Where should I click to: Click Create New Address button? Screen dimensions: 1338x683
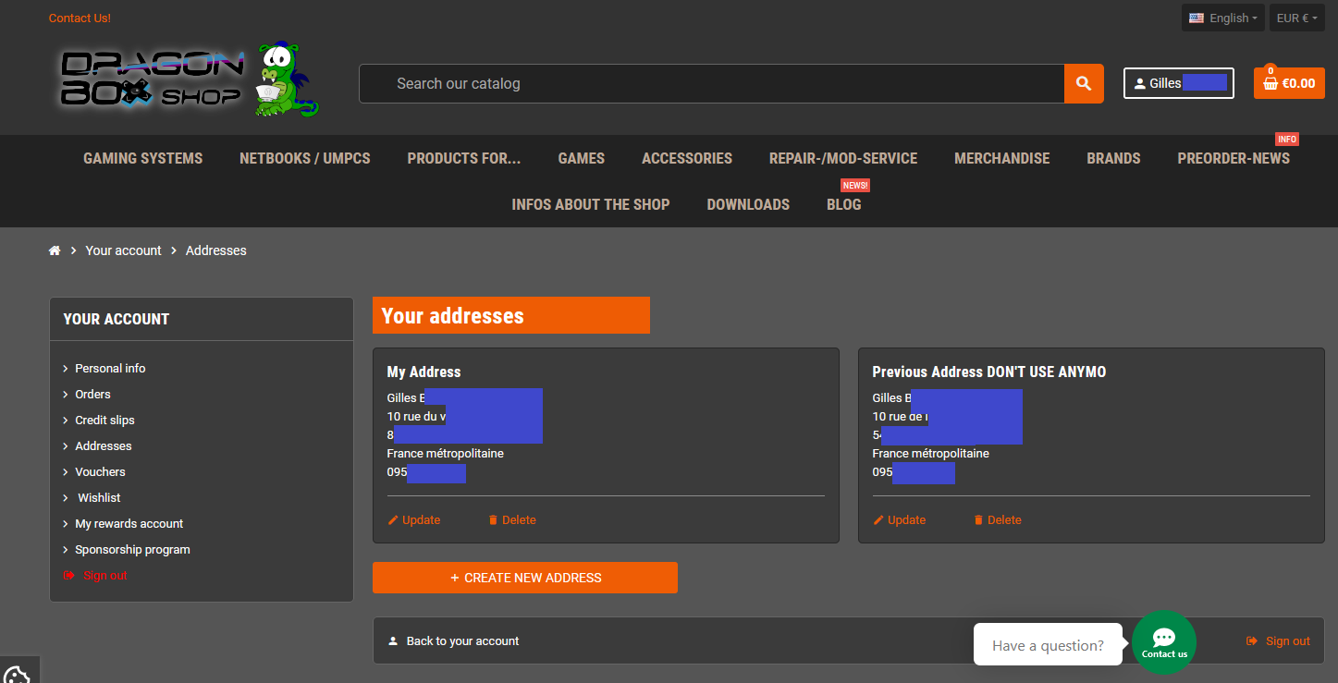524,578
